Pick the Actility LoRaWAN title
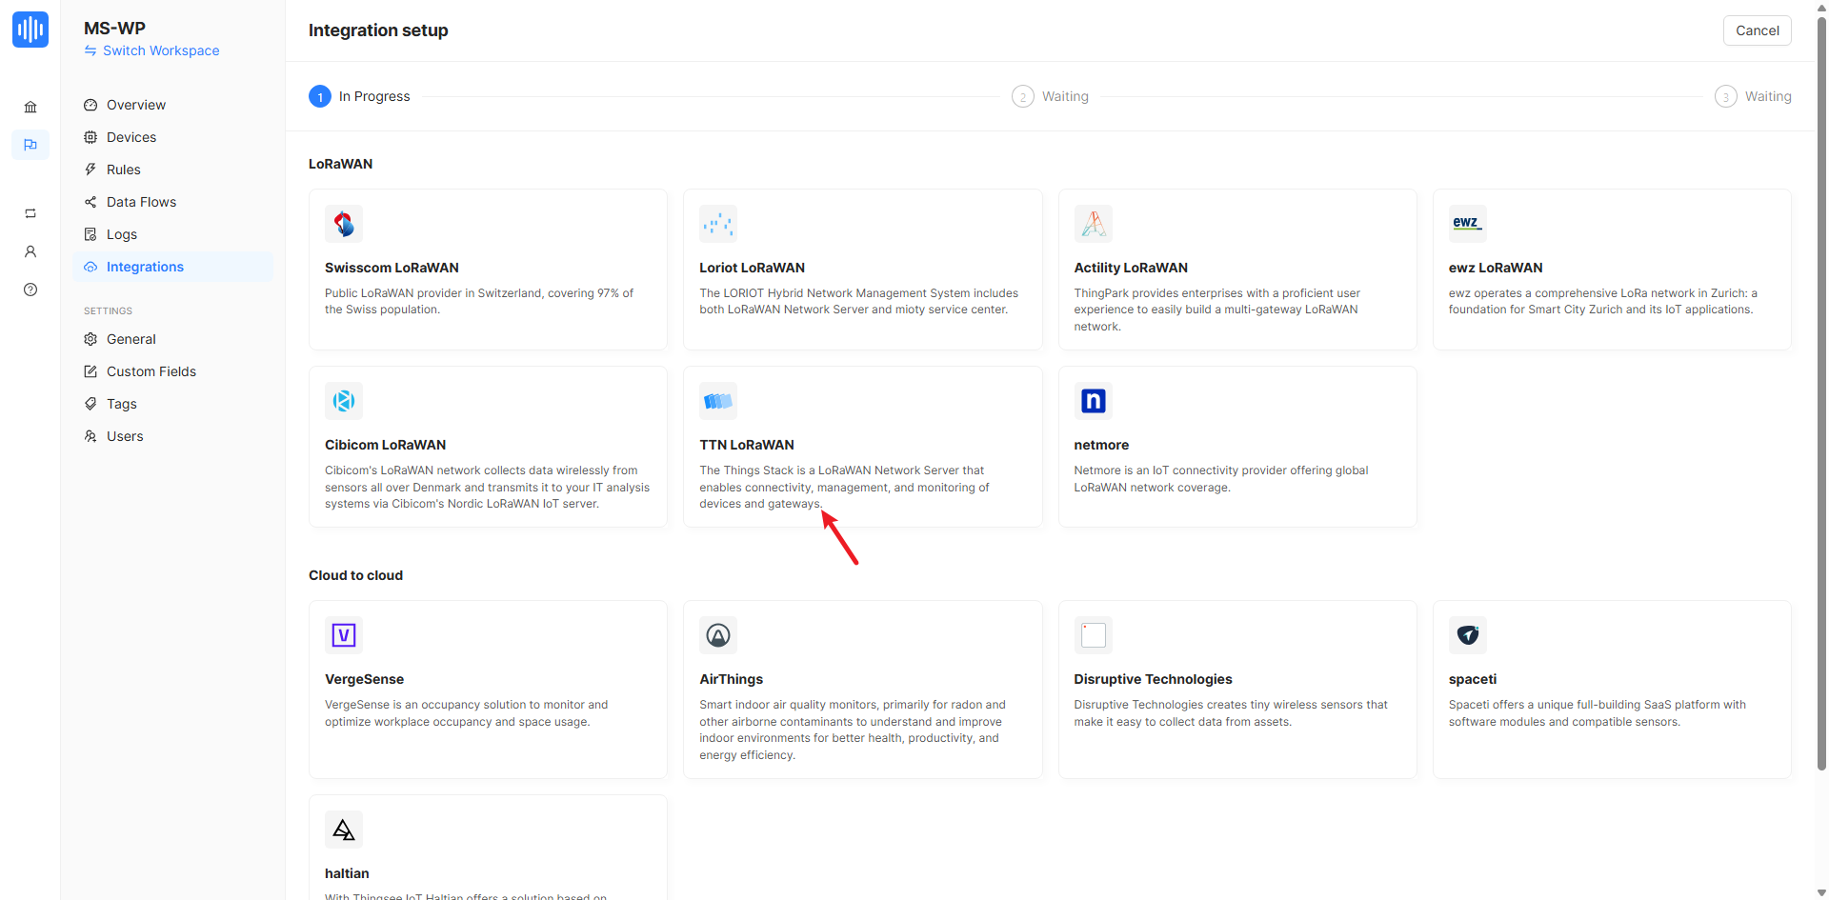Screen dimensions: 1829x900 pyautogui.click(x=1131, y=268)
